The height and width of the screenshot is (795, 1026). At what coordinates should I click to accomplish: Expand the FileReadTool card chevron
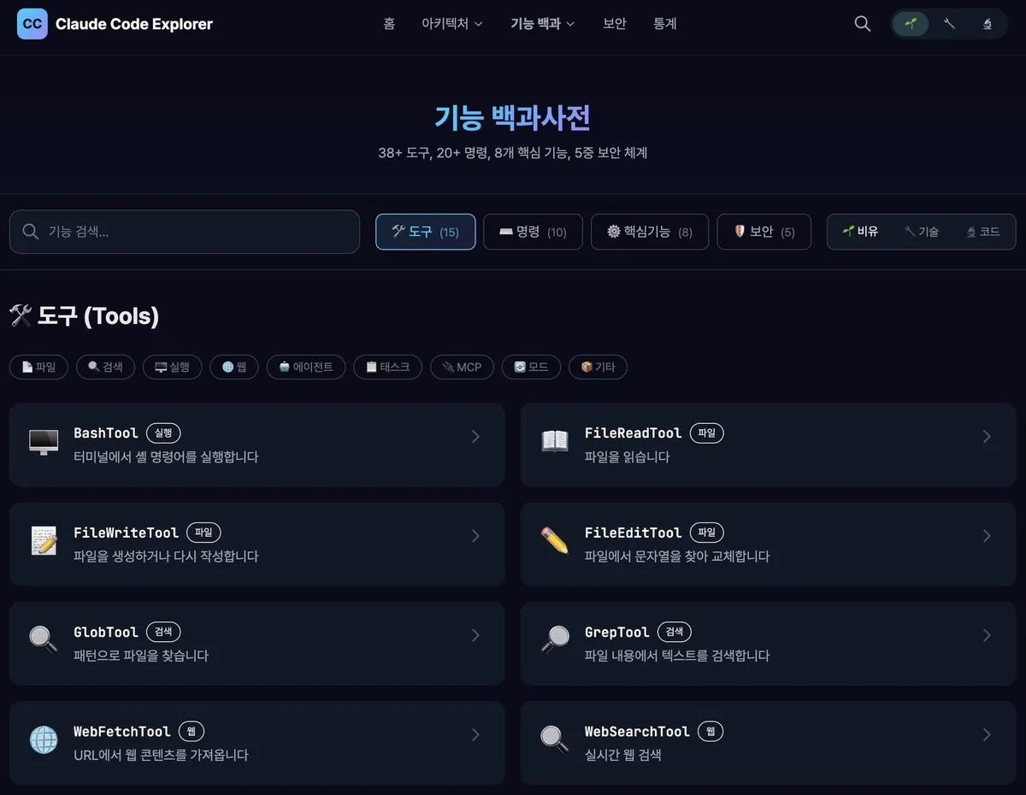[x=987, y=437]
